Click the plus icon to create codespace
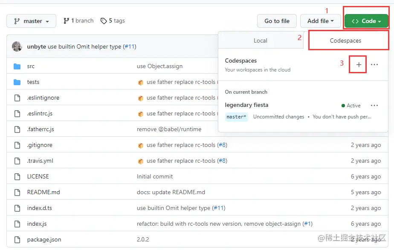 (359, 65)
